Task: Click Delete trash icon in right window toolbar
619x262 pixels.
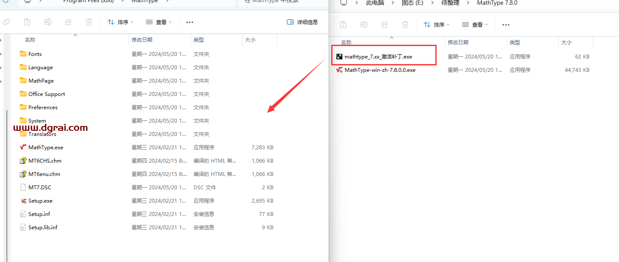Action: click(405, 25)
